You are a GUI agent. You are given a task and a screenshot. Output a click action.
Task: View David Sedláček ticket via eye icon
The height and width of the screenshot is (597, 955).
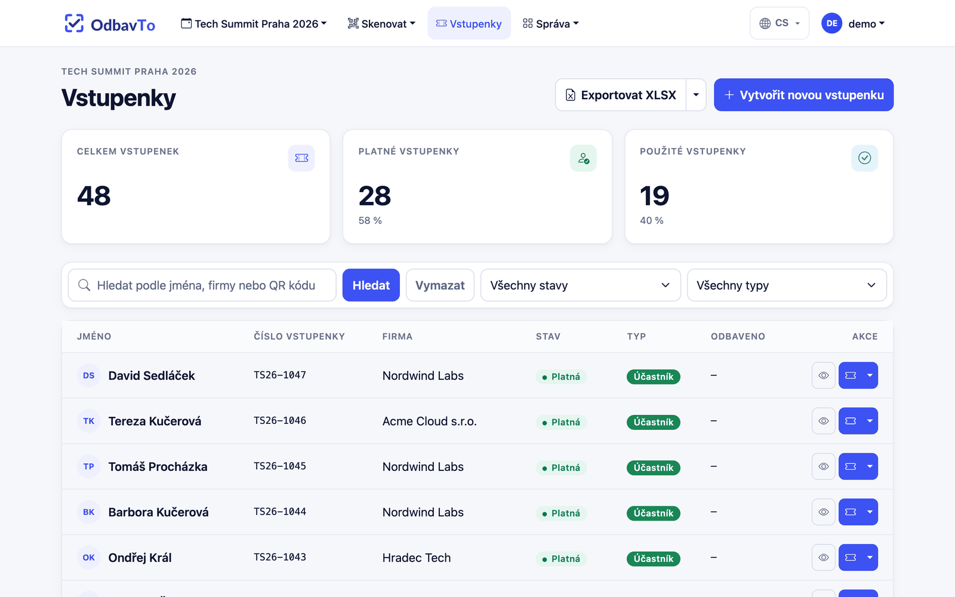[x=824, y=376]
